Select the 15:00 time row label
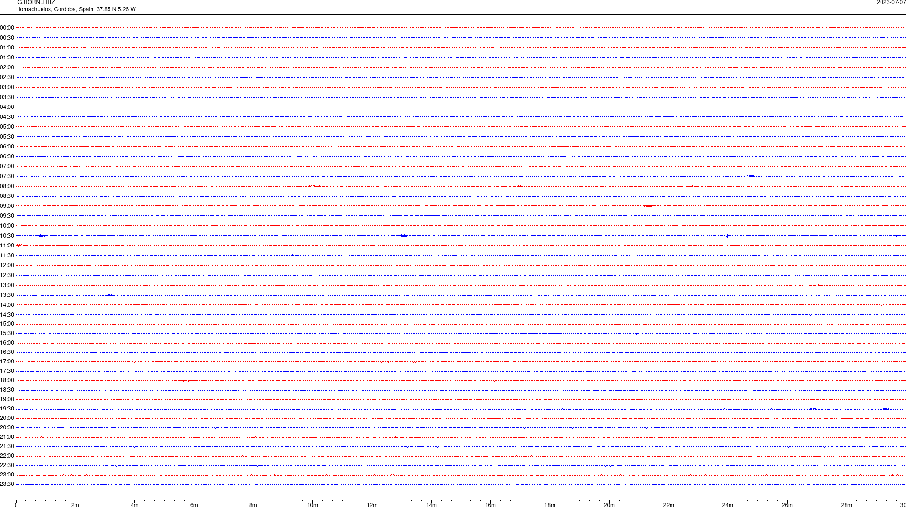Screen dimensions: 906x509 click(x=7, y=324)
